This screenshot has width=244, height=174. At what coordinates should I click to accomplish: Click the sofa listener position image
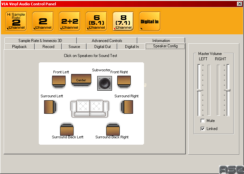click(90, 108)
